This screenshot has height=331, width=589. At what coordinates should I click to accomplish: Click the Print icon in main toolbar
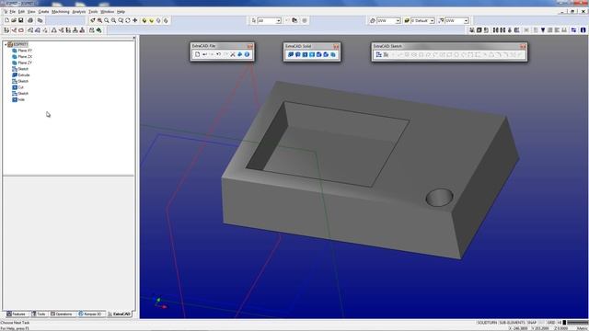click(x=30, y=20)
